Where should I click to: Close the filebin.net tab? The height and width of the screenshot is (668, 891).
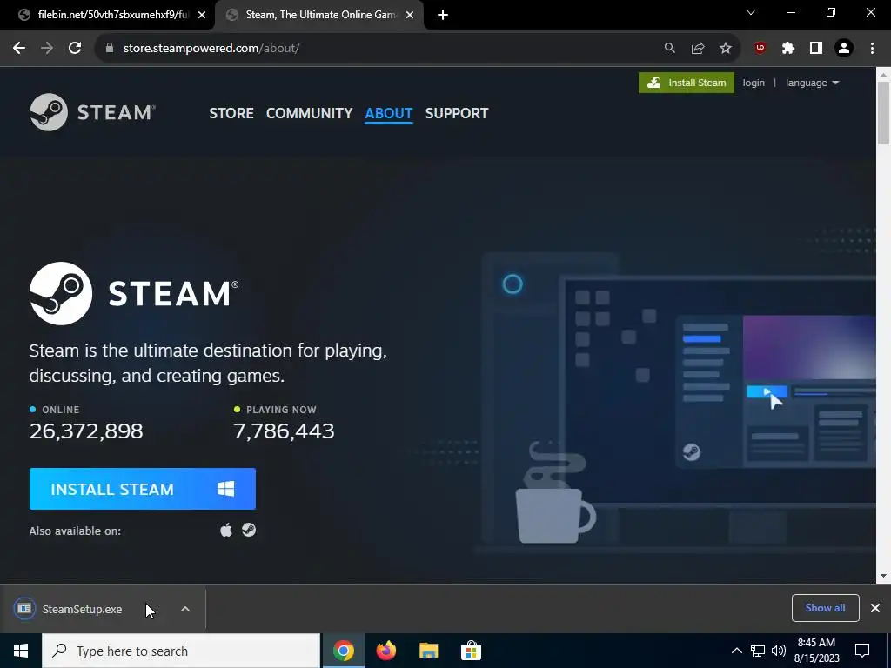202,15
